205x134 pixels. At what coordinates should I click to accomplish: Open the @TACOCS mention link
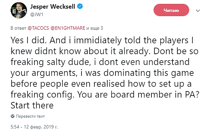(38, 28)
